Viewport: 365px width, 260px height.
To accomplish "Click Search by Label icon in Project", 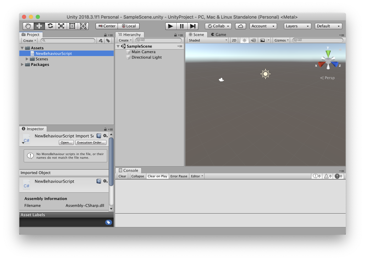I will 108,41.
